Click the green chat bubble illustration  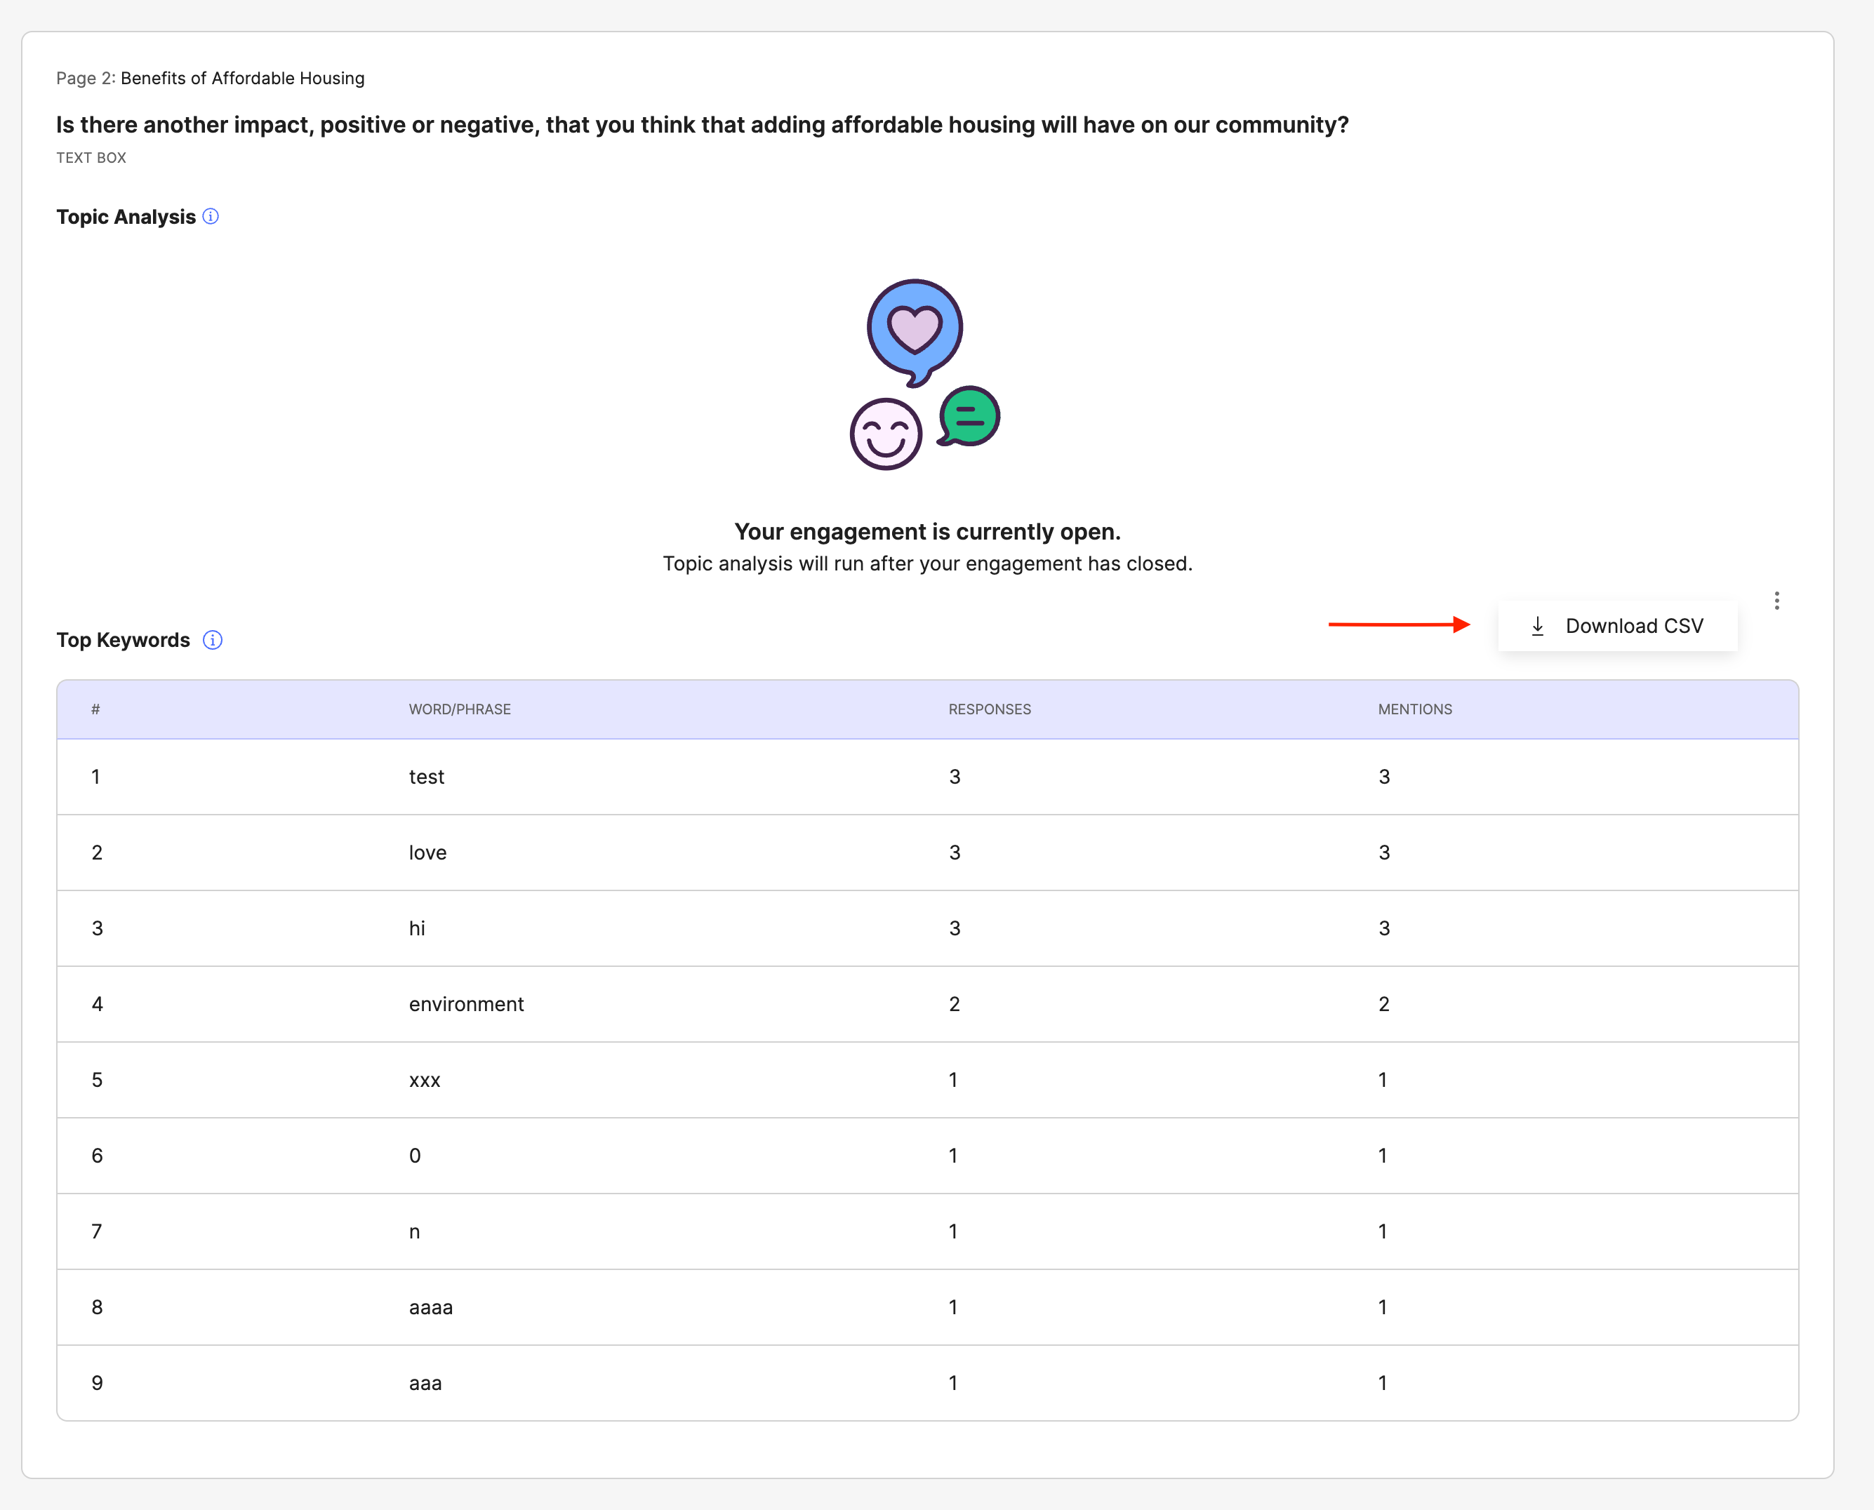[969, 417]
